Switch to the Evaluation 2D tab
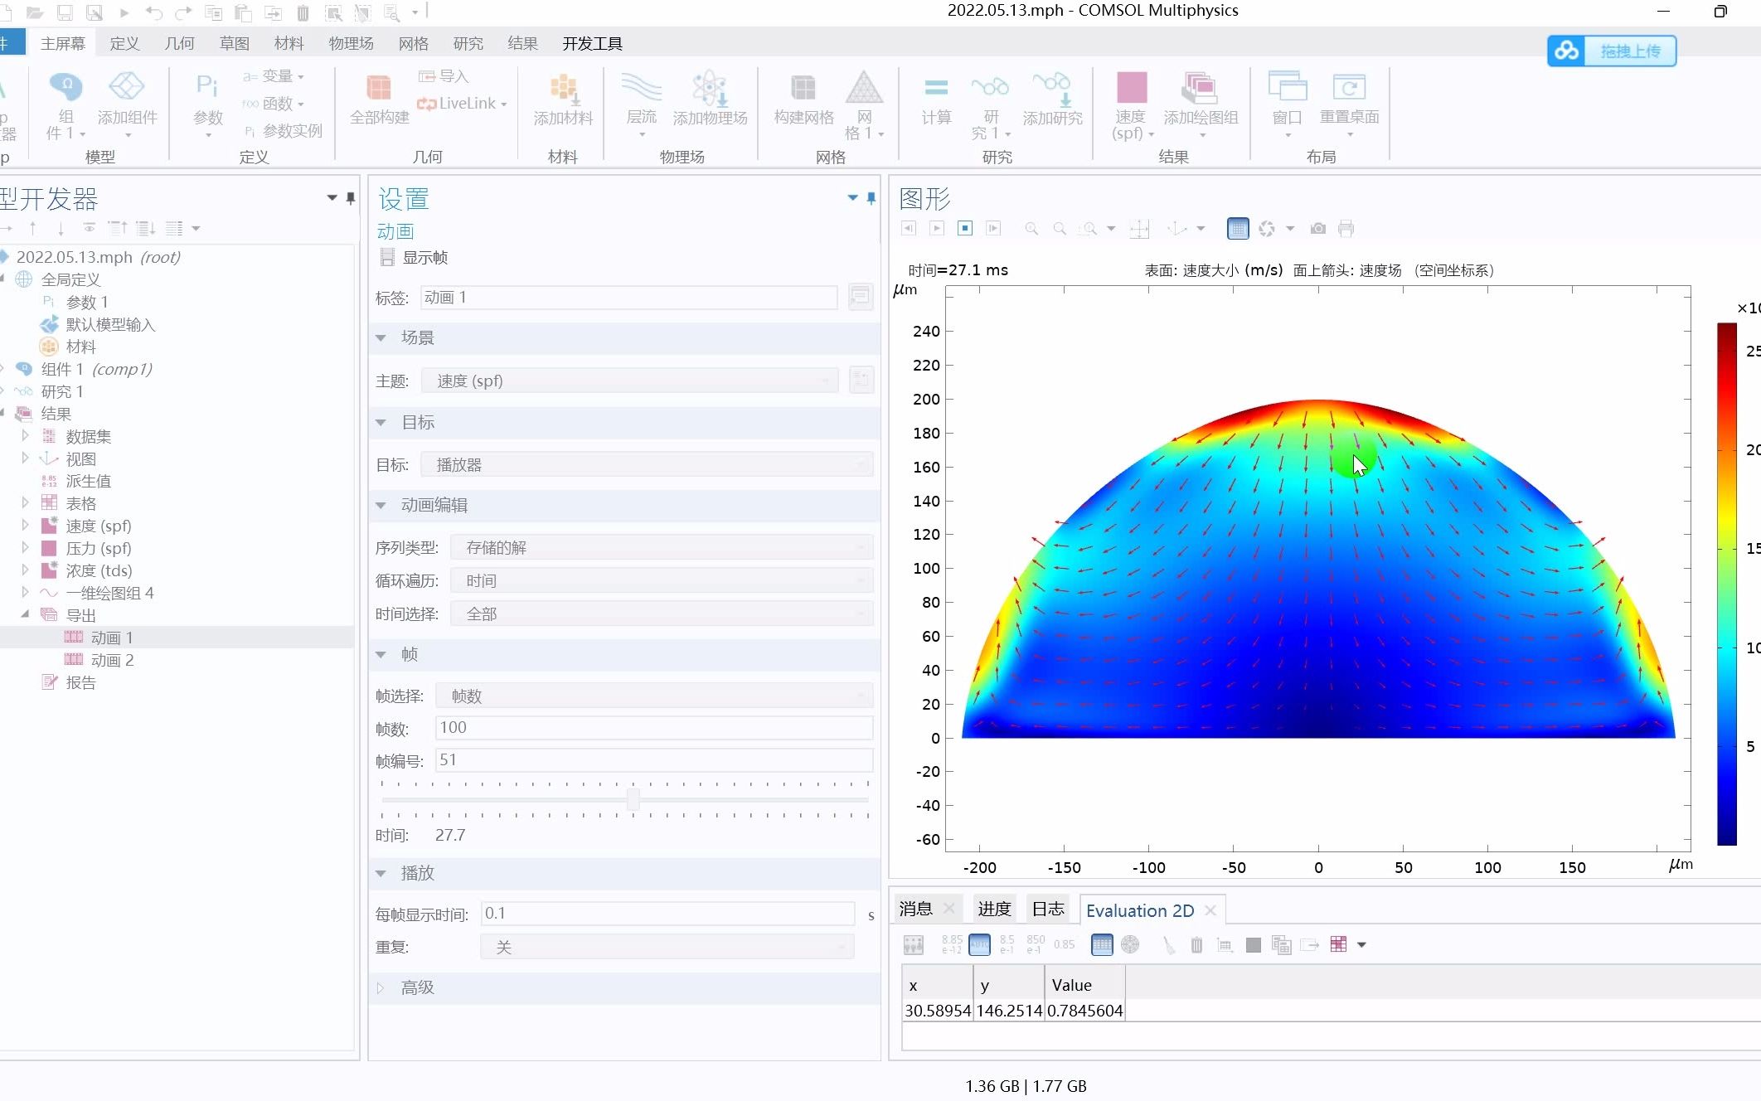This screenshot has width=1761, height=1101. pos(1140,909)
